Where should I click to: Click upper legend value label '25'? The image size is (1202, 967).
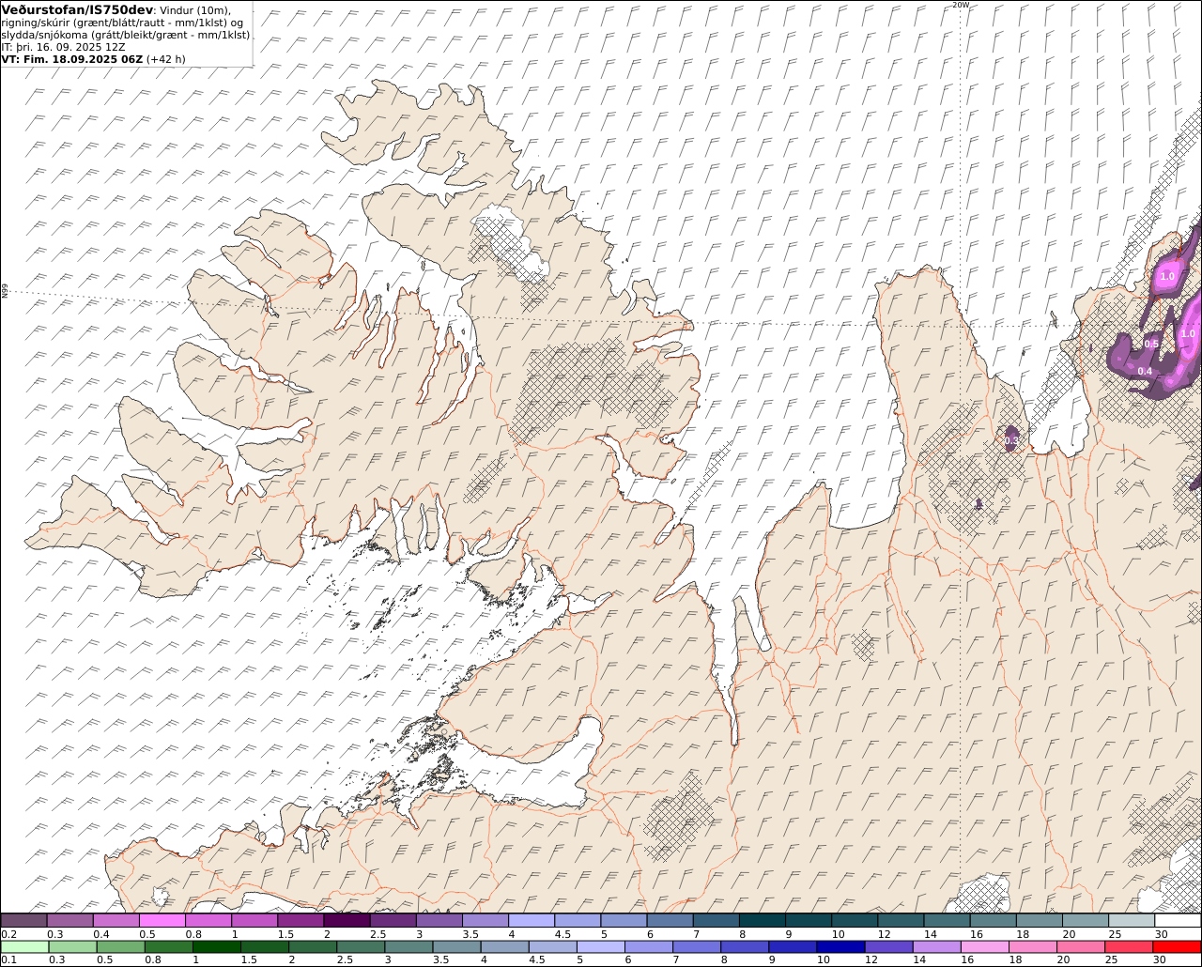(x=1115, y=934)
